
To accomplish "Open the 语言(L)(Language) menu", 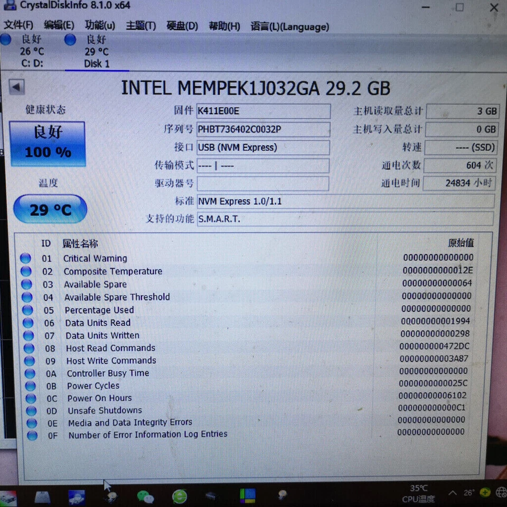I will pos(289,26).
